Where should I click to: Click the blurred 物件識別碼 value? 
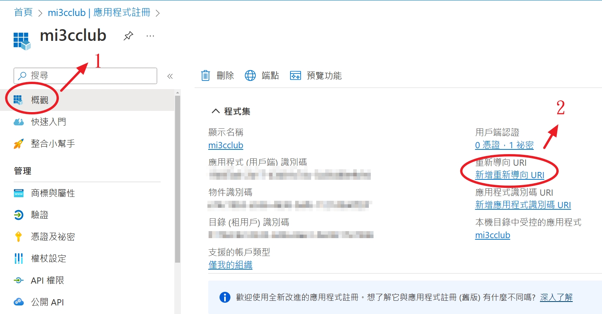coord(290,205)
